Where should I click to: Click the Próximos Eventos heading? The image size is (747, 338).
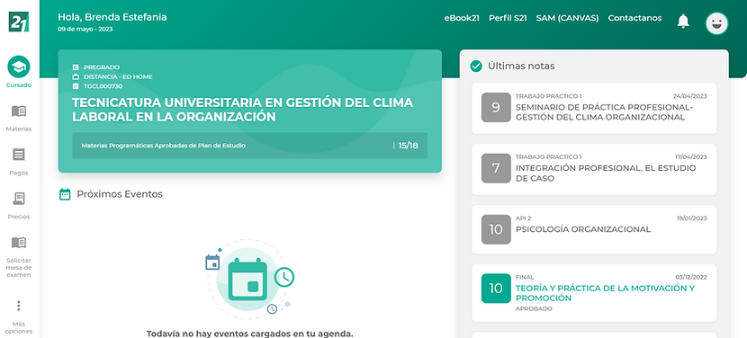(x=120, y=194)
